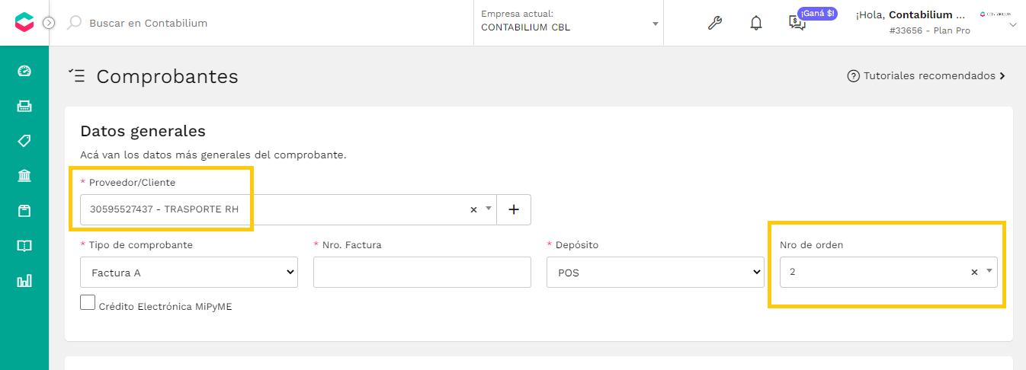Screen dimensions: 1026x370
Task: Open the user account menu chevron
Action: pyautogui.click(x=1013, y=25)
